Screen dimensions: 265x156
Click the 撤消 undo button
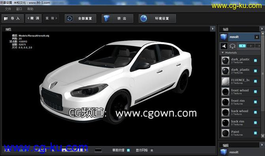(33, 18)
